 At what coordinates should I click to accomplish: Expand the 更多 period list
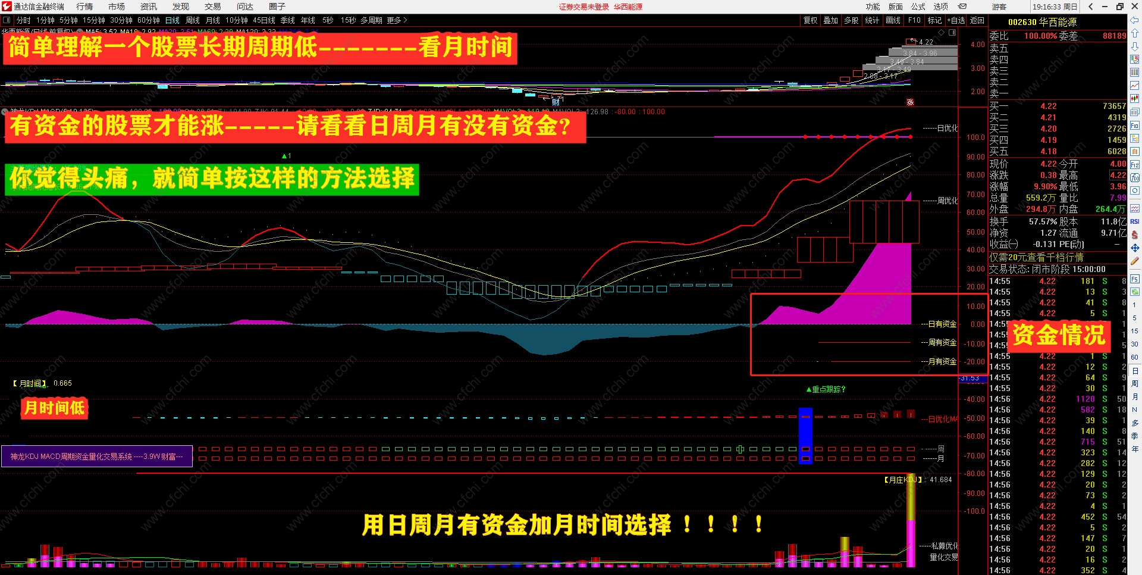click(397, 20)
